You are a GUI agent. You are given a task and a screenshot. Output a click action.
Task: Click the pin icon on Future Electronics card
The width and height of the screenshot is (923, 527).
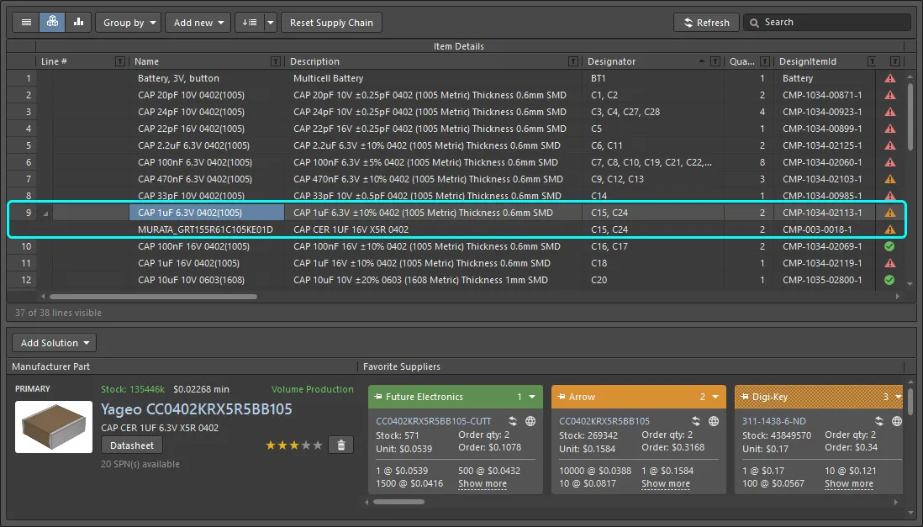[x=378, y=397]
